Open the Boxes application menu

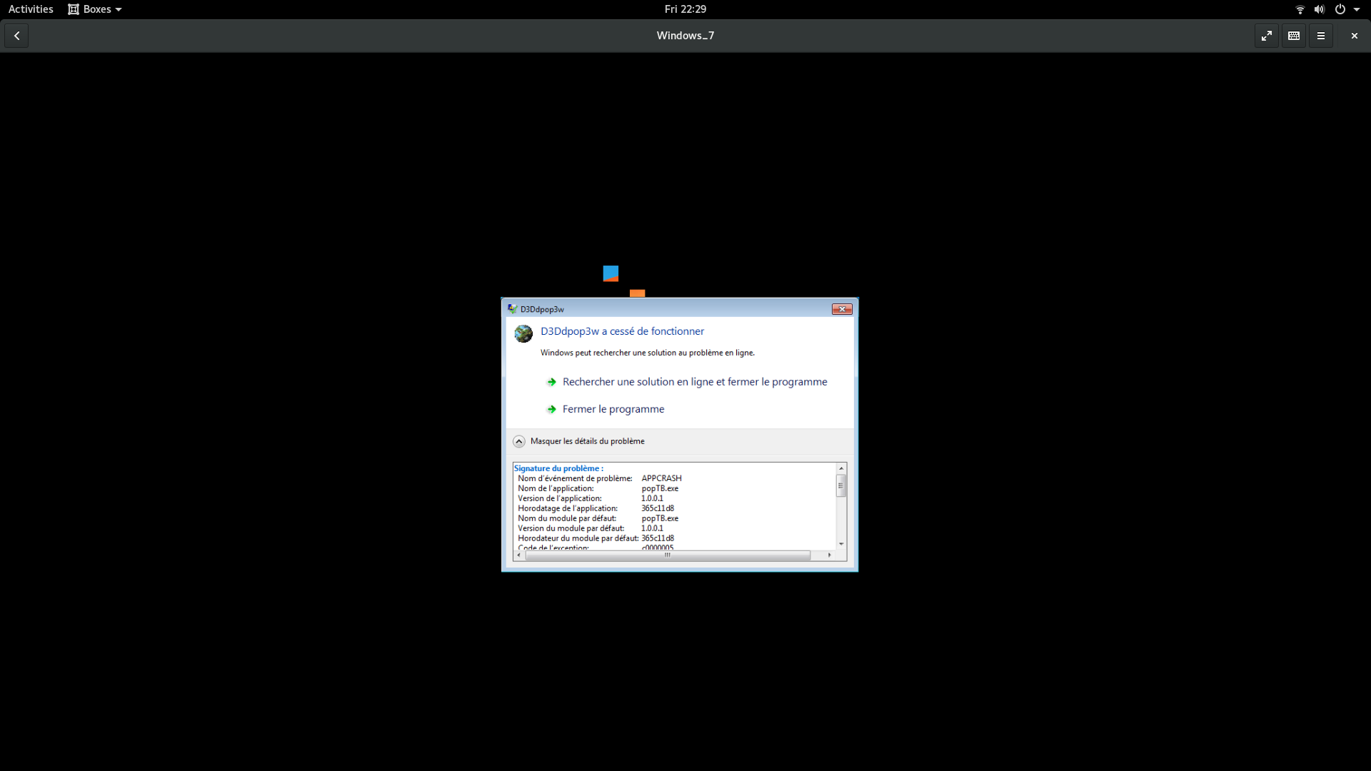[95, 9]
